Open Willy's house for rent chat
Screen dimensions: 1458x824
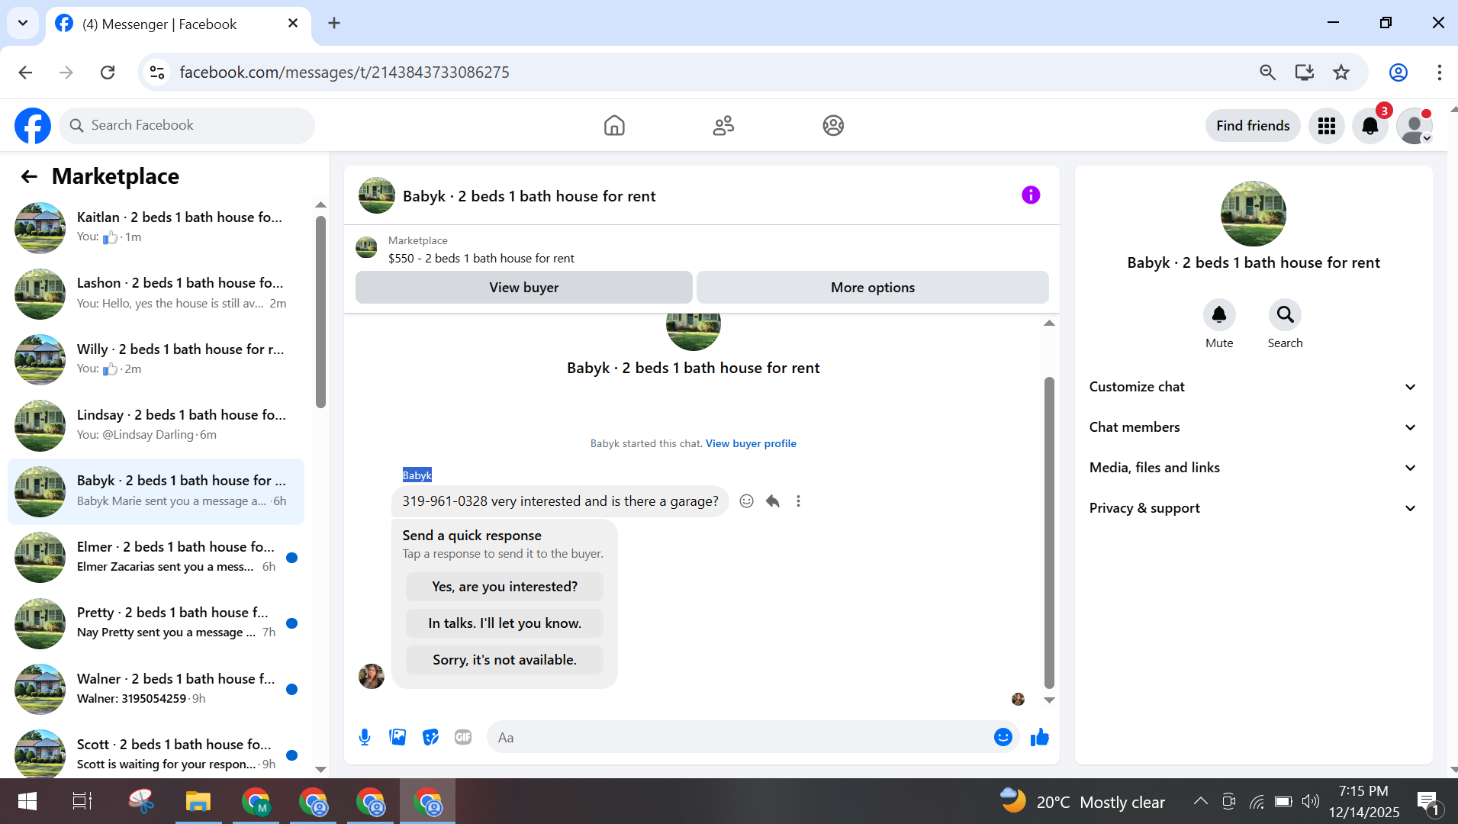point(156,359)
